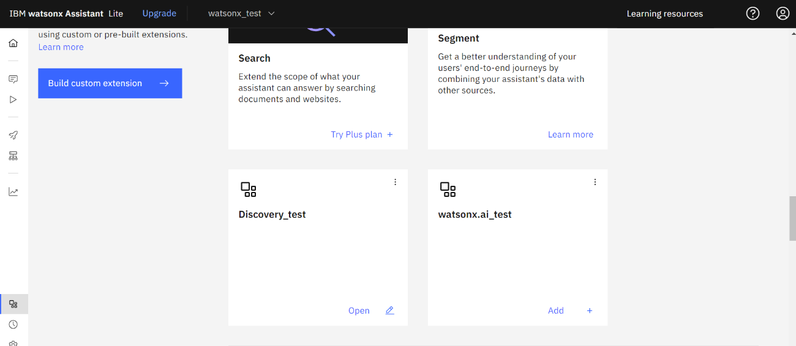Screen dimensions: 796x346
Task: Click the Learning resources menu item
Action: [x=664, y=13]
